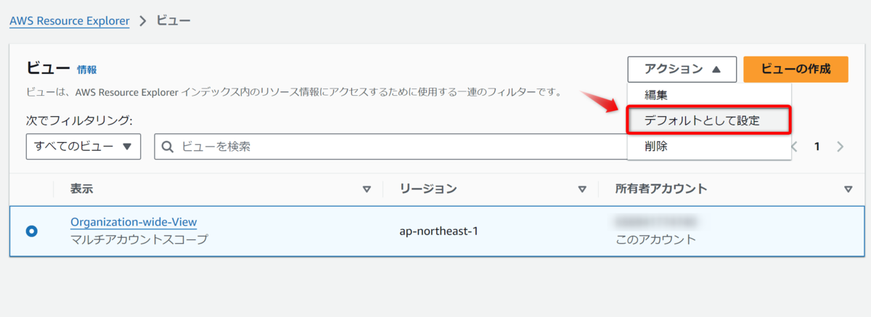The height and width of the screenshot is (317, 871).
Task: Expand the すべてのビュー filter dropdown
Action: click(x=83, y=147)
